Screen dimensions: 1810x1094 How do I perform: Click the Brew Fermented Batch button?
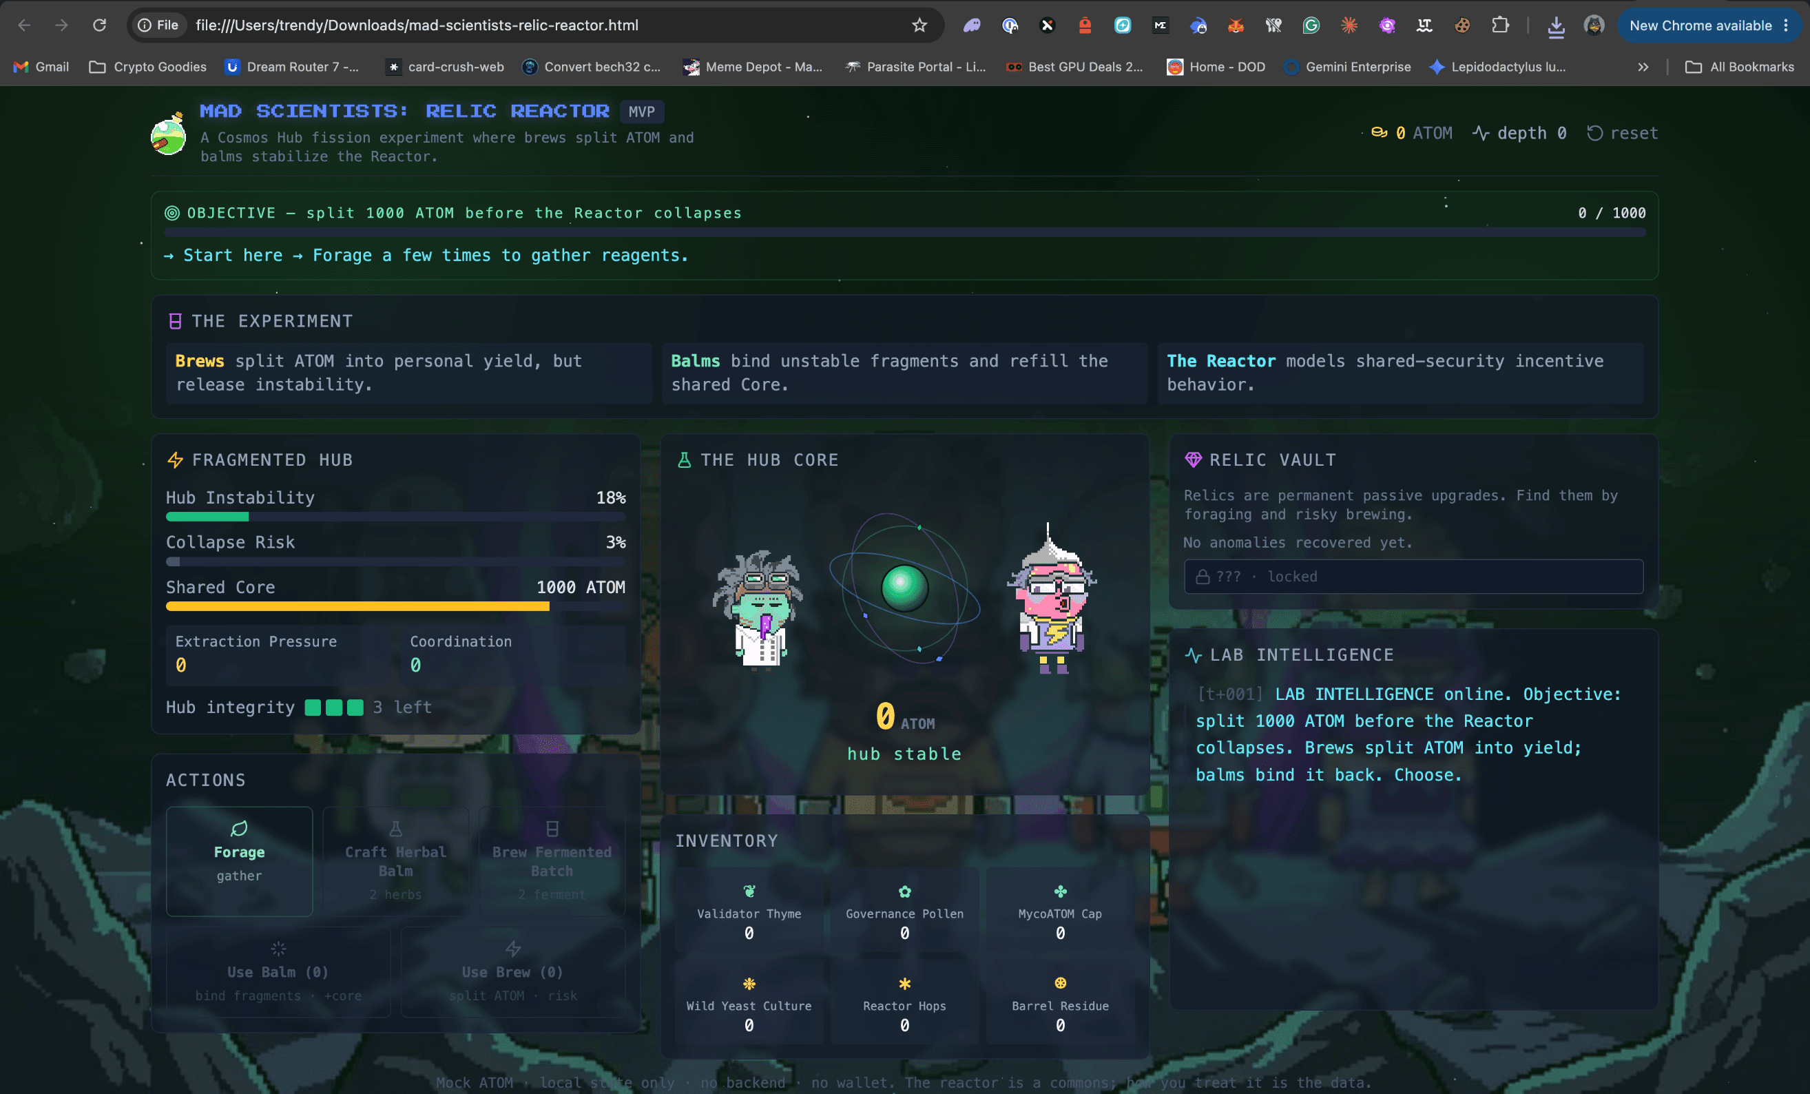[552, 861]
